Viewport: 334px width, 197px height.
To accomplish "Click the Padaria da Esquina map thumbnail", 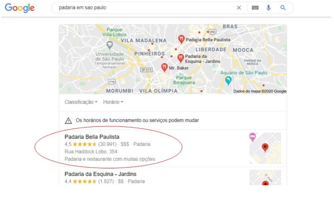I will tap(265, 177).
